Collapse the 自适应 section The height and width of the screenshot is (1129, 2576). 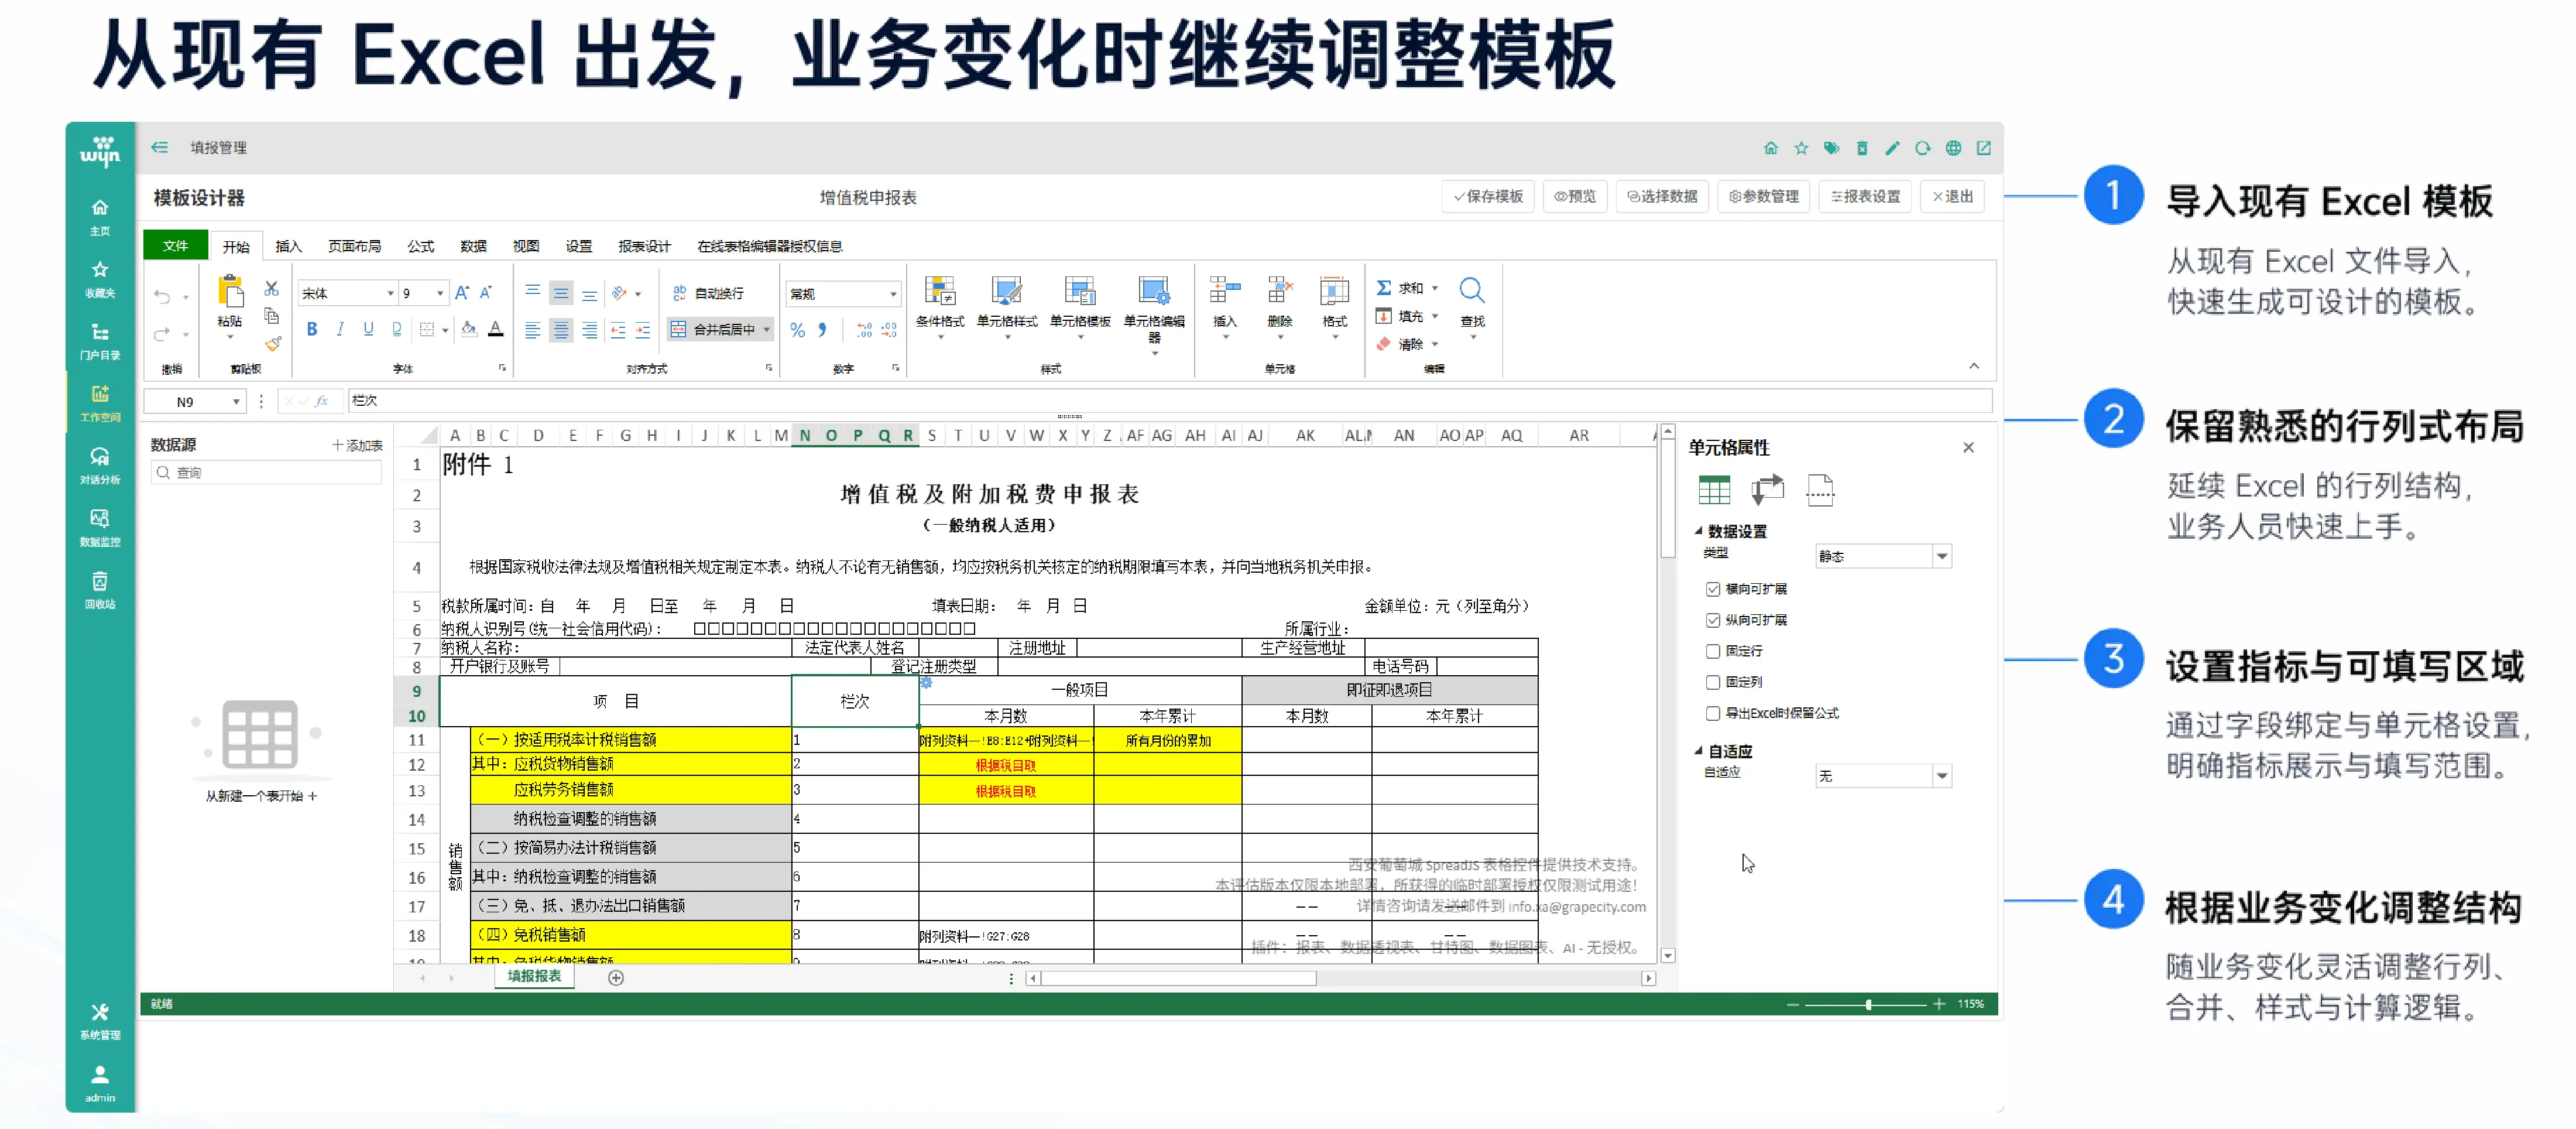tap(1698, 751)
